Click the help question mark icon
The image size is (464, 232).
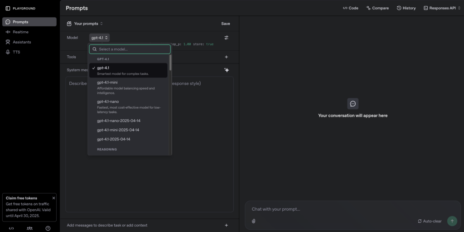click(x=48, y=228)
